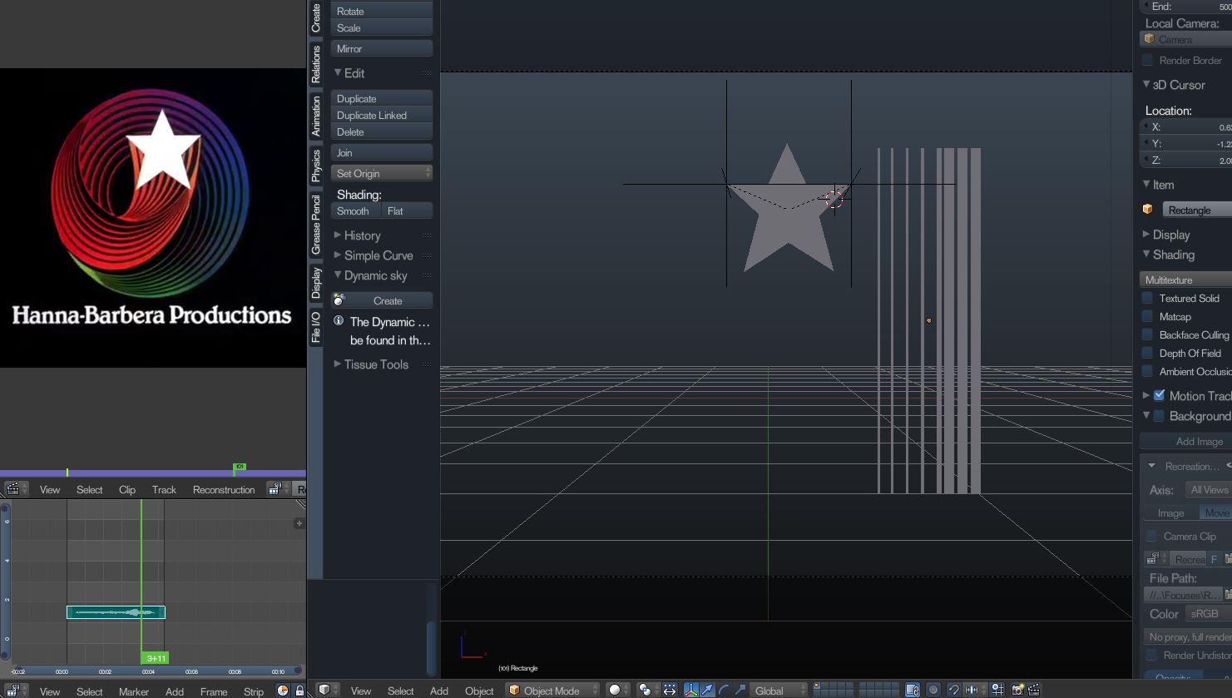Select the Translate manipulator icon

pyautogui.click(x=706, y=690)
